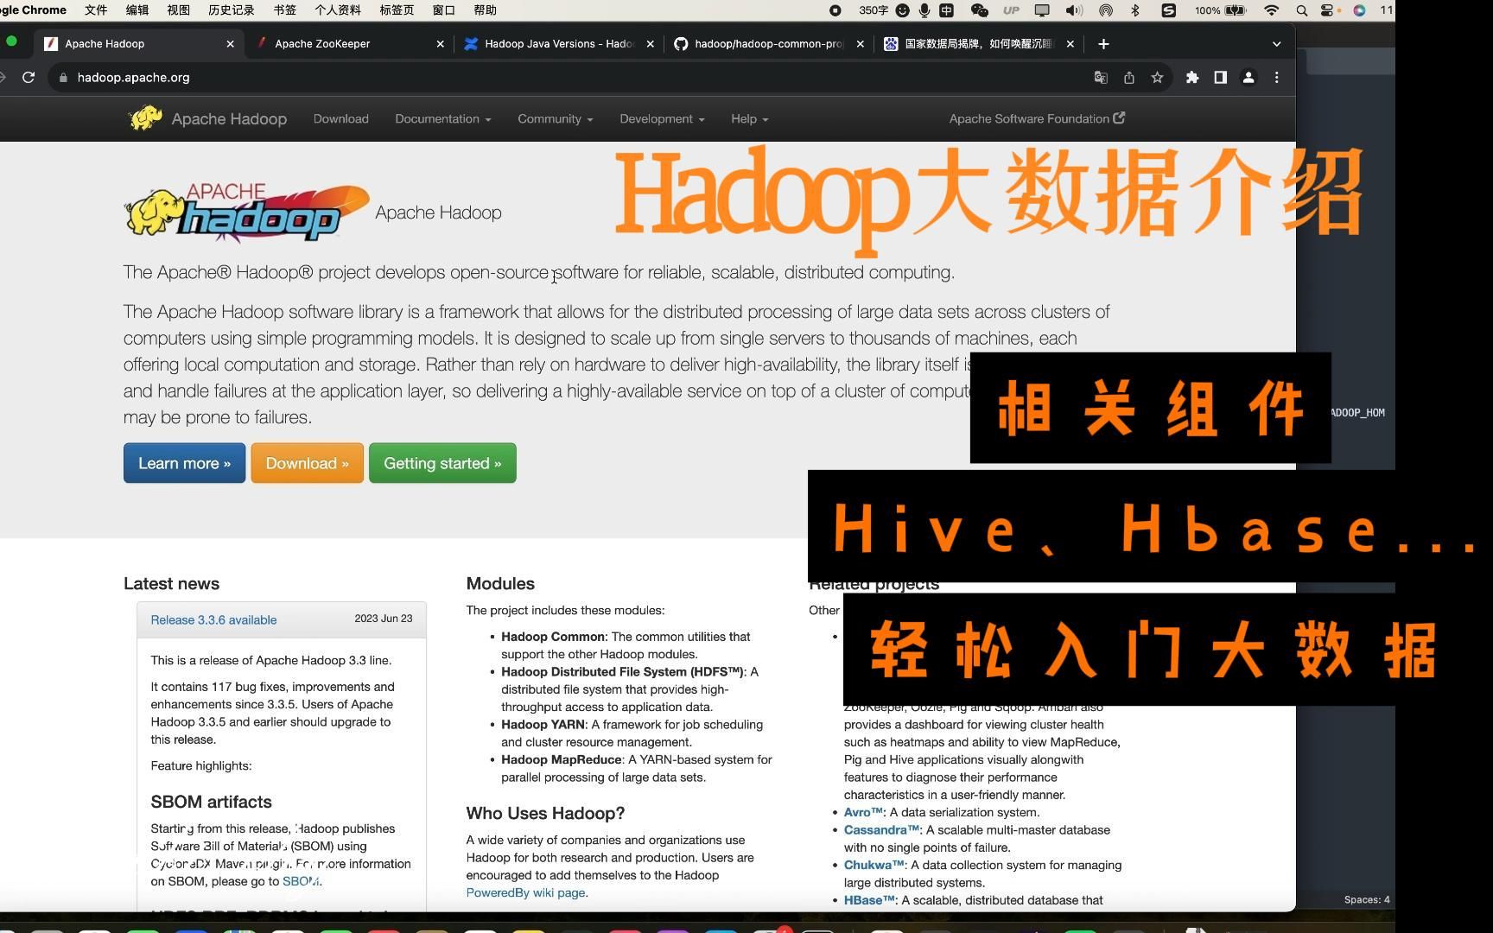
Task: Close the hadoop-common-project GitHub tab
Action: coord(860,44)
